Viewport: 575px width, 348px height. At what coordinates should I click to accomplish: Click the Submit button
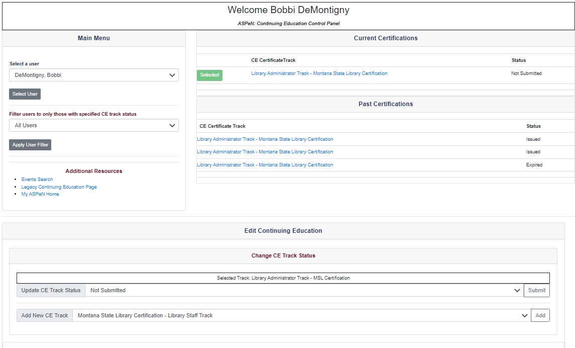click(x=536, y=290)
